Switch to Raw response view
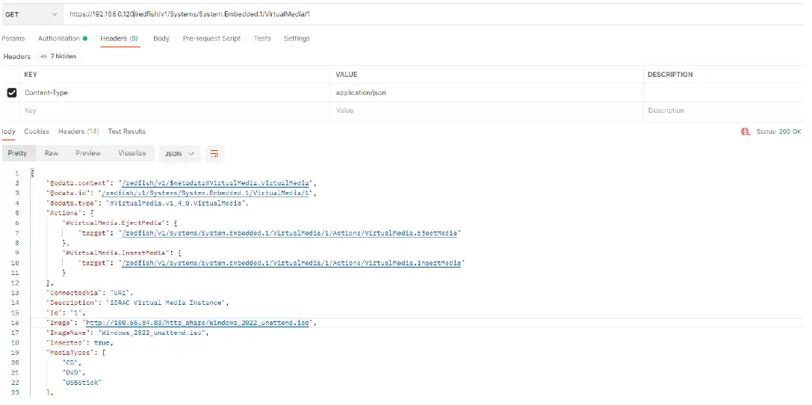This screenshot has height=405, width=812. tap(52, 153)
